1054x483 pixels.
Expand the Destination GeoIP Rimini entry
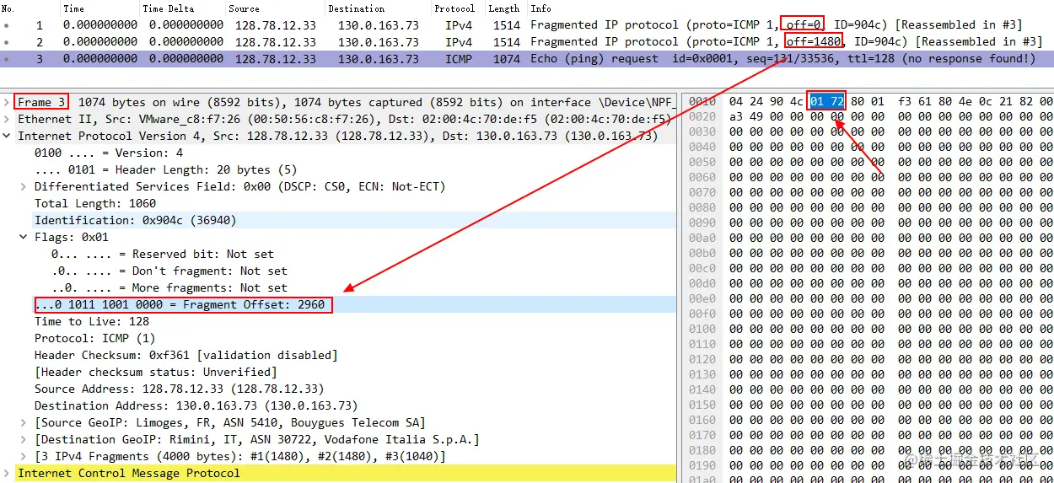pos(24,439)
